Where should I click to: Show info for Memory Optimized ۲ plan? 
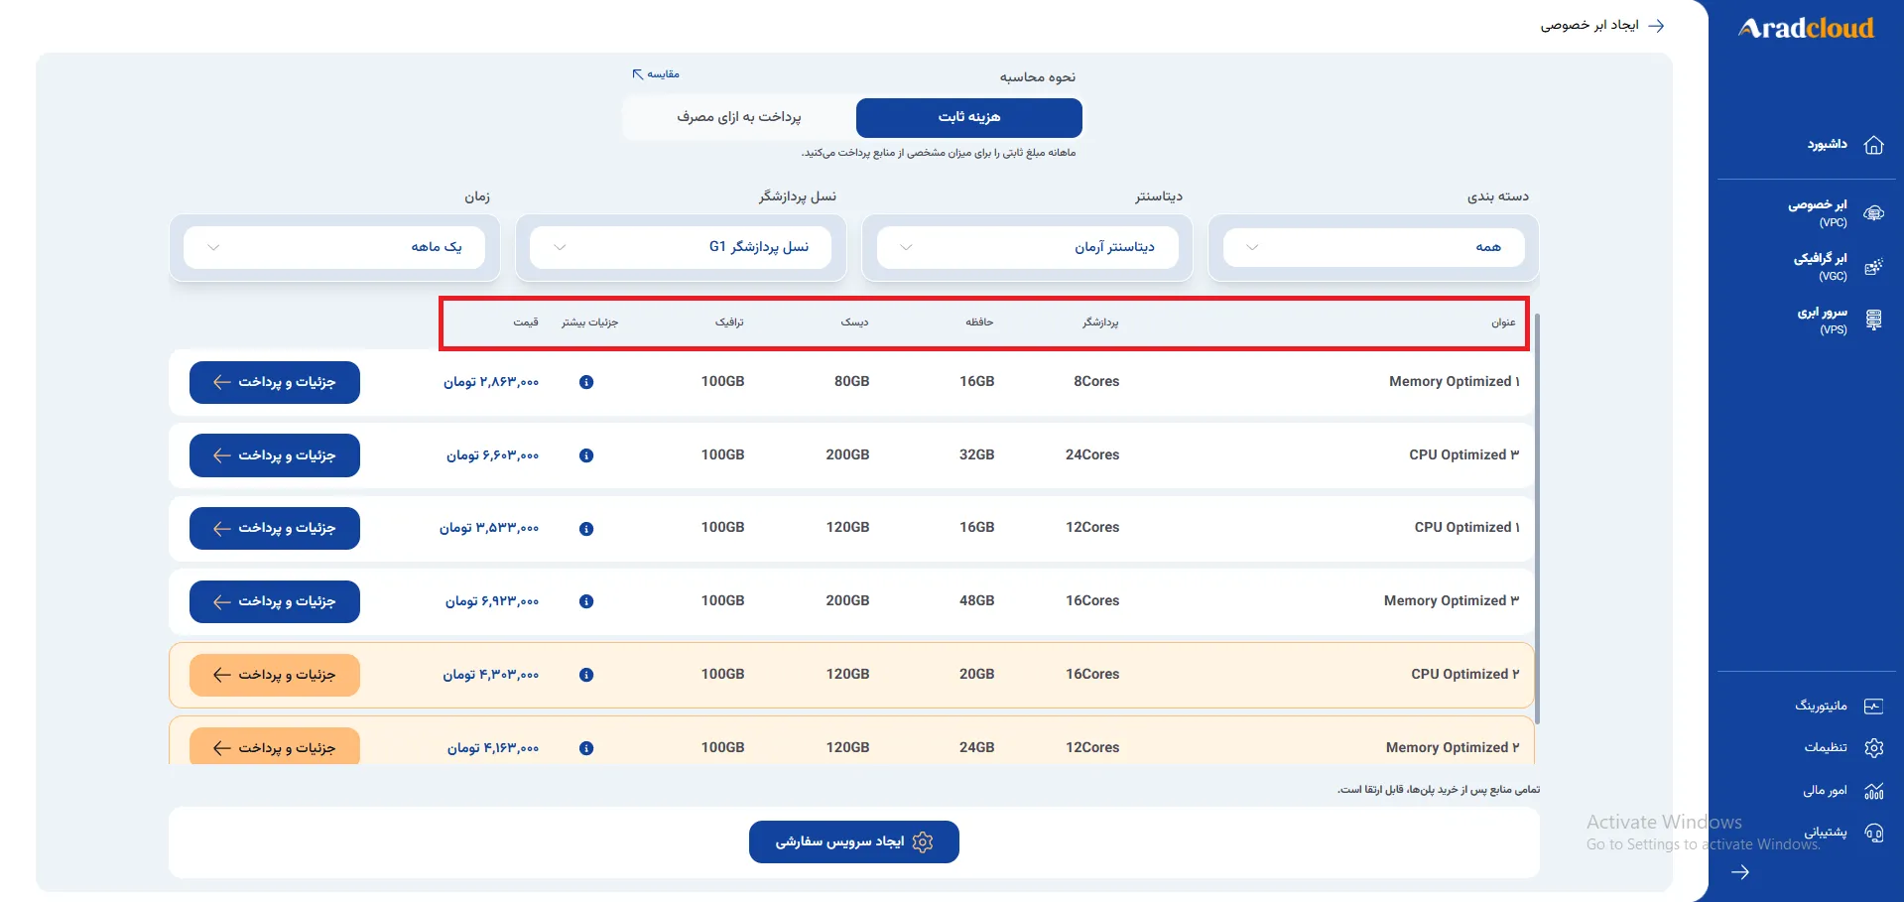(586, 748)
